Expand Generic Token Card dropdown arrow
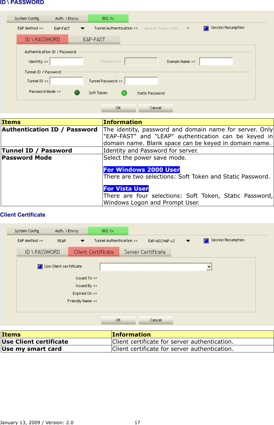Screen dimensions: 274x425 (188, 28)
